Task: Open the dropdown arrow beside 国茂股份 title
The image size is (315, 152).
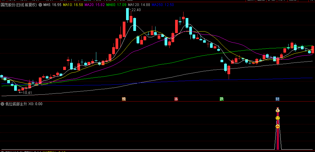Action: [40, 5]
